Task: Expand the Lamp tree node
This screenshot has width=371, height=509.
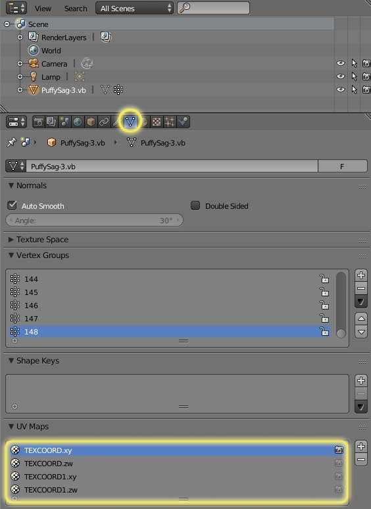Action: 20,76
